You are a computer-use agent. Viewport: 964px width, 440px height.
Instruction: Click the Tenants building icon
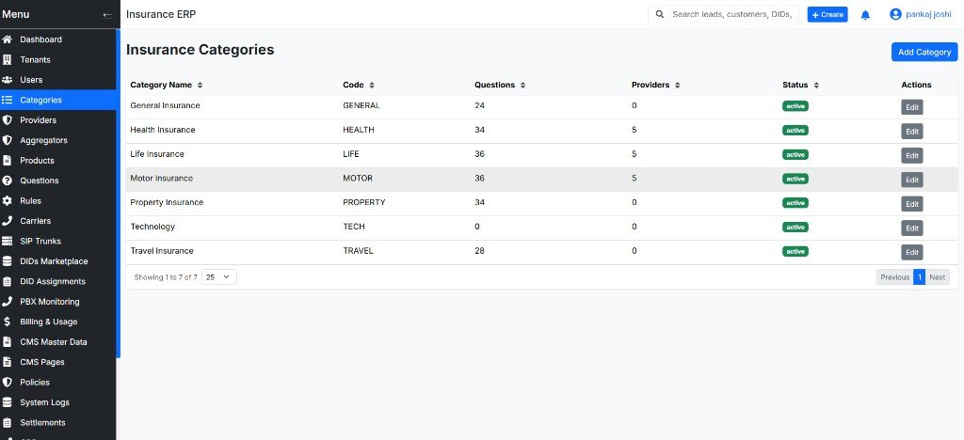(x=8, y=59)
